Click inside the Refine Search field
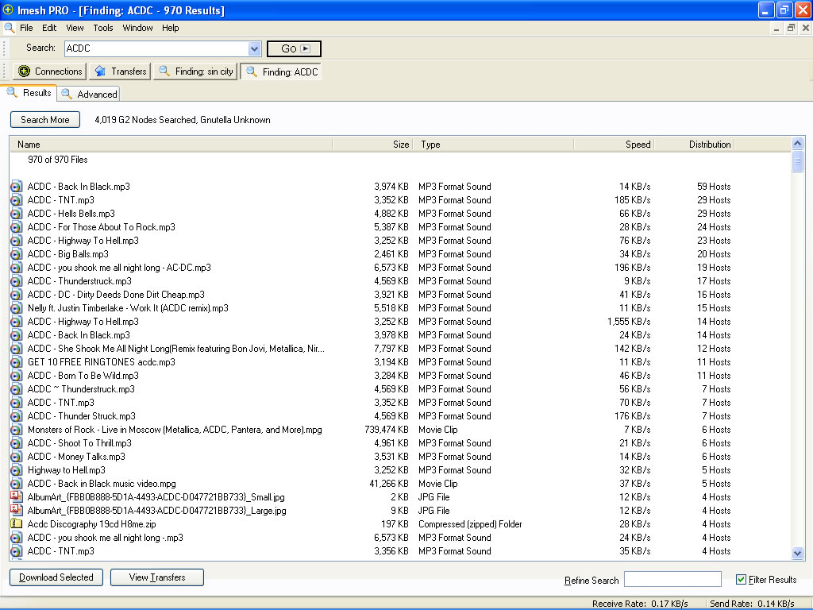Viewport: 813px width, 610px height. (x=672, y=580)
